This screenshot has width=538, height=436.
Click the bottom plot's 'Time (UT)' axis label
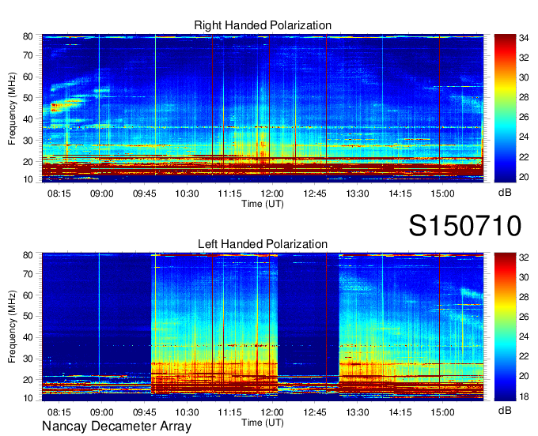tap(263, 423)
